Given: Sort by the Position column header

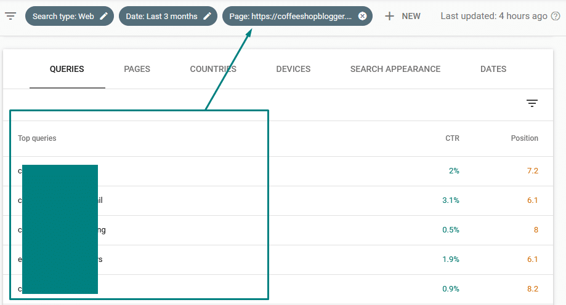Looking at the screenshot, I should click(x=524, y=138).
